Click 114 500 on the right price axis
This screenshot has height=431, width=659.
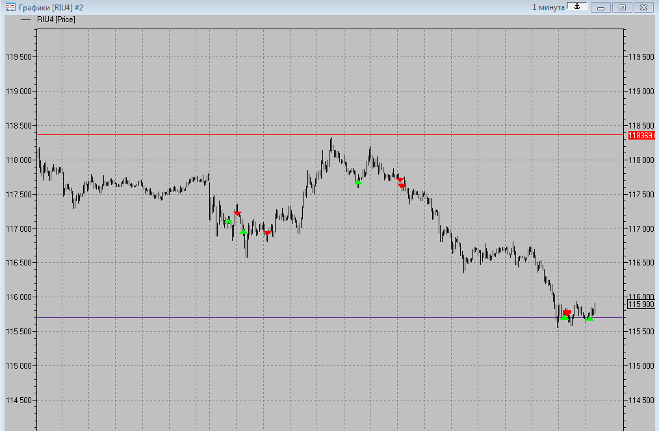click(x=641, y=400)
